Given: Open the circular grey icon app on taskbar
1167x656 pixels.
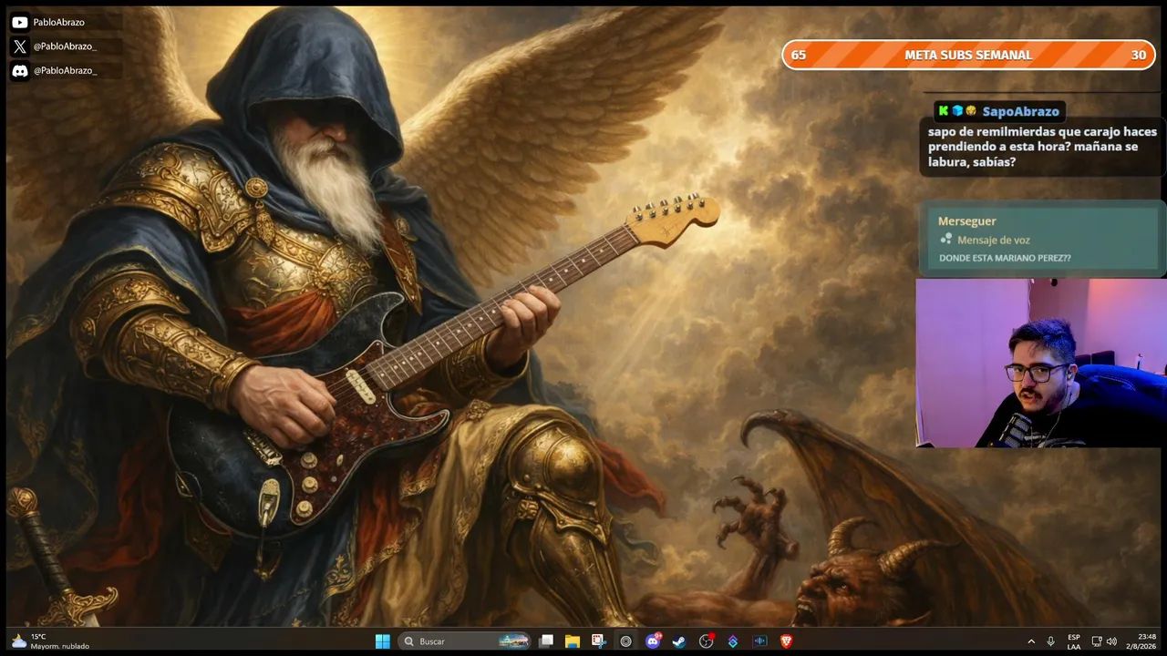Looking at the screenshot, I should pyautogui.click(x=625, y=641).
